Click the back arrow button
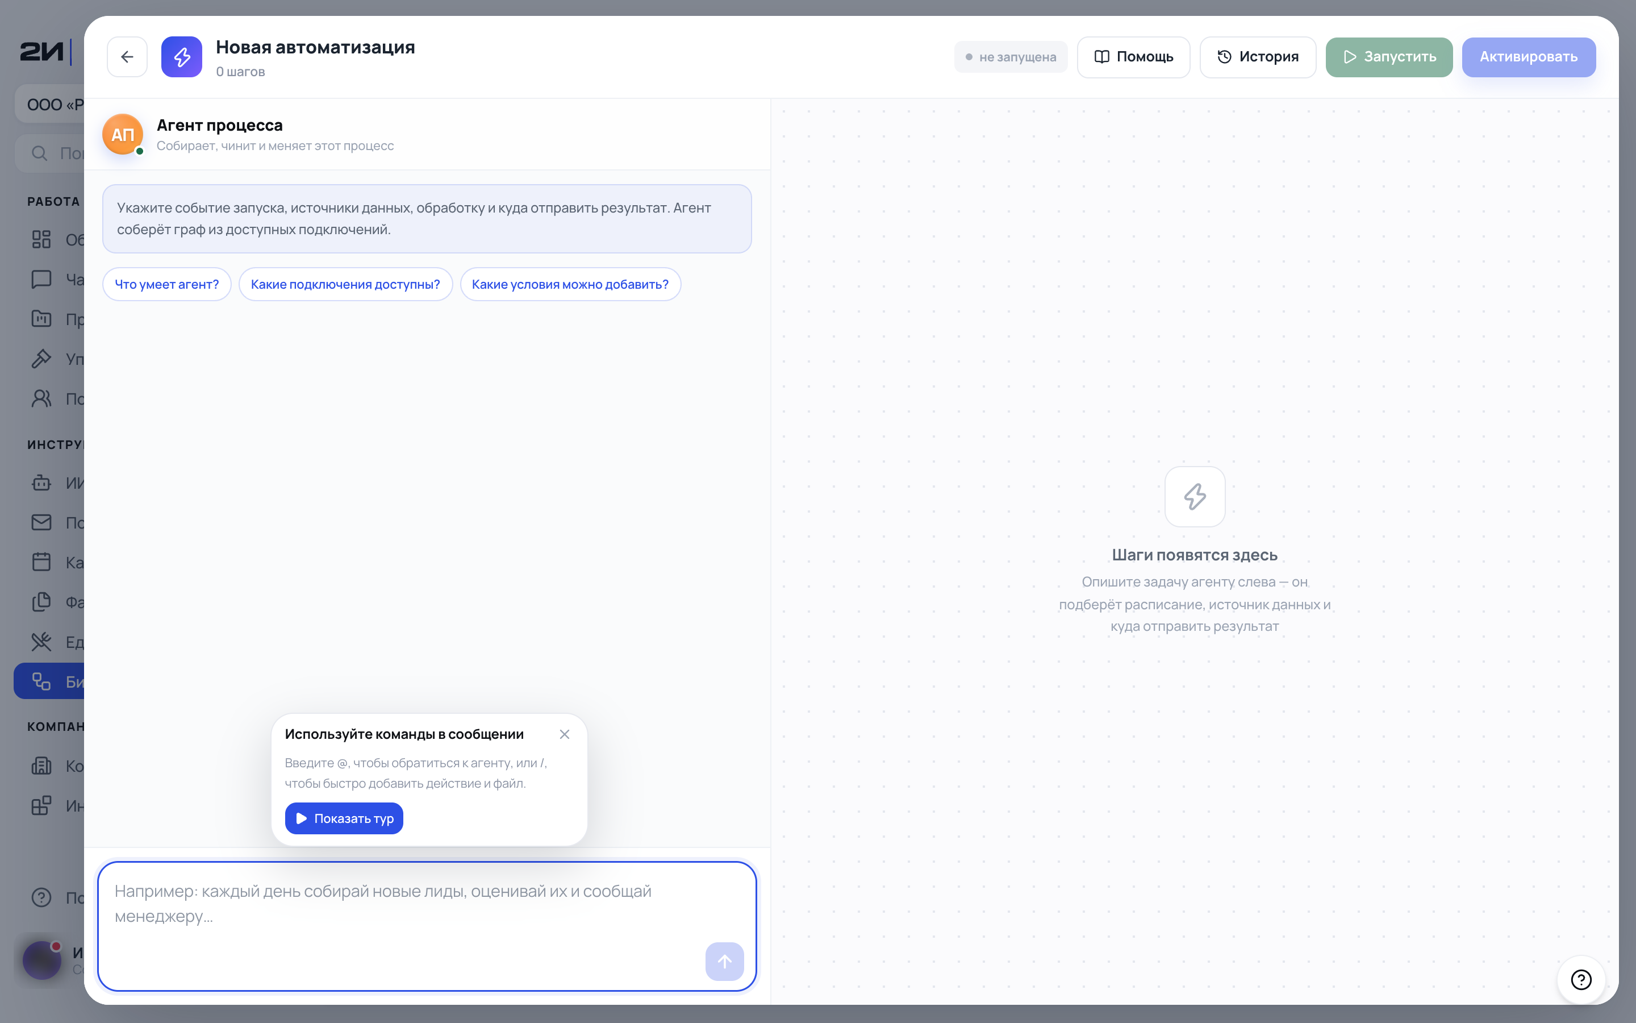1636x1023 pixels. 127,57
